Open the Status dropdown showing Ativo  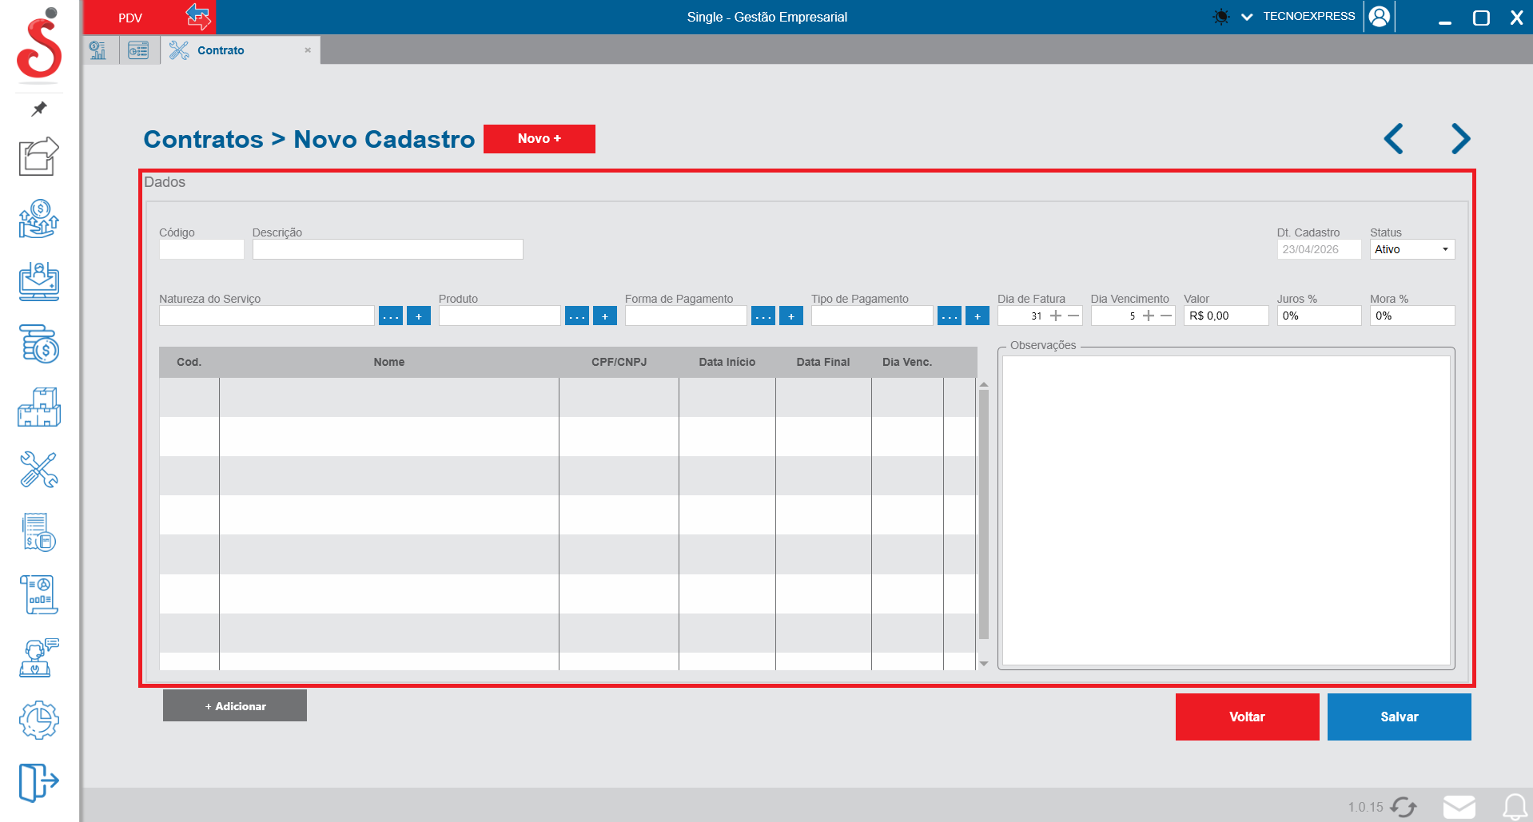pyautogui.click(x=1412, y=249)
